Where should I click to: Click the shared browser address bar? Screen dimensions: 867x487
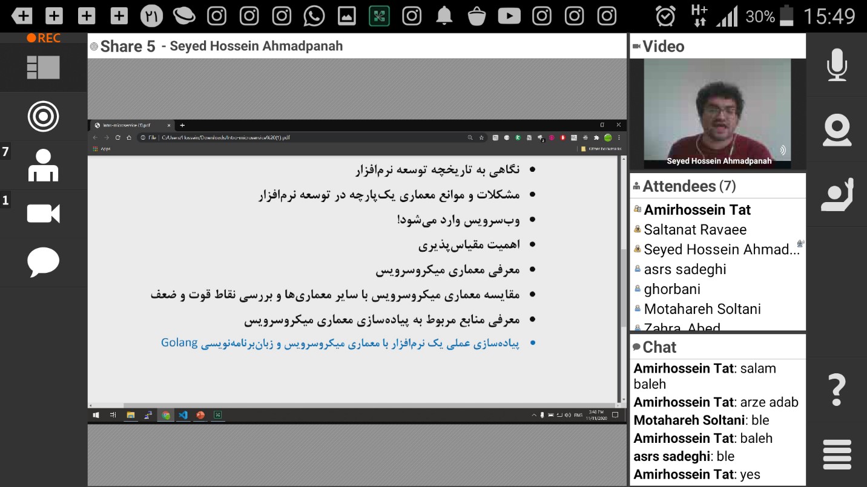click(312, 137)
